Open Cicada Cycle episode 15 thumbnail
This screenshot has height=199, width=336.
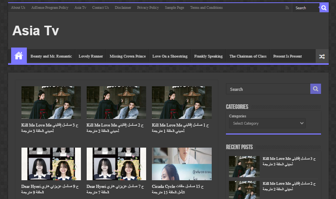182,164
